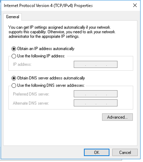Dismiss dialog with the Cancel button
Viewport: 143px width, 162px height.
(x=125, y=153)
